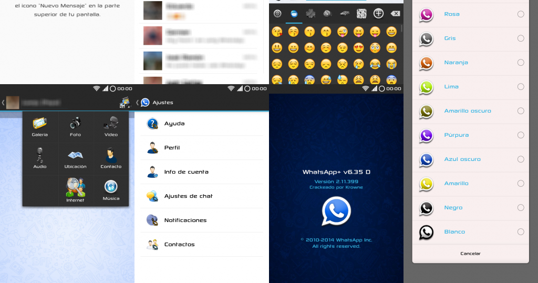Pick Música headphones attachment option
Image resolution: width=538 pixels, height=283 pixels.
click(x=111, y=190)
